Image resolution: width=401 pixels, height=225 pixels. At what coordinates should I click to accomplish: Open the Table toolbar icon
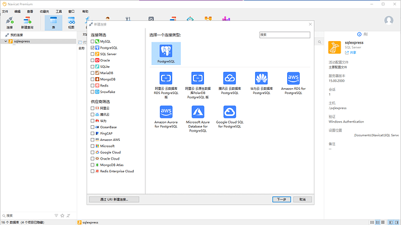(53, 23)
